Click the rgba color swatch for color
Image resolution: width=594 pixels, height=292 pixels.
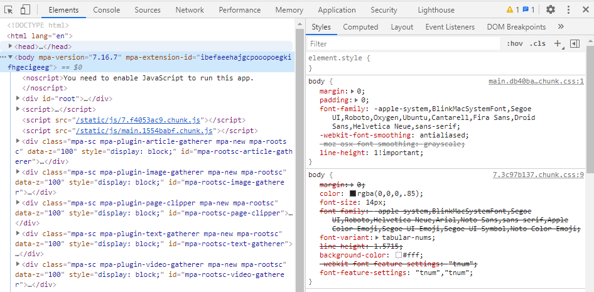(353, 194)
